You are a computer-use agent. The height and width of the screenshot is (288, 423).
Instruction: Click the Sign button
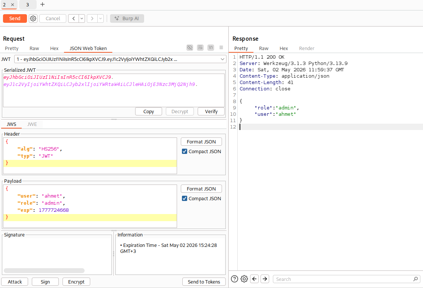click(x=45, y=282)
